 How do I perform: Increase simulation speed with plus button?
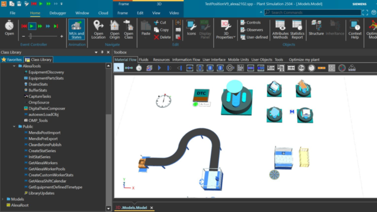pos(61,36)
